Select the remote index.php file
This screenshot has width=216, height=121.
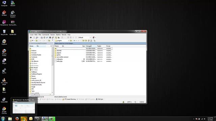(60, 59)
